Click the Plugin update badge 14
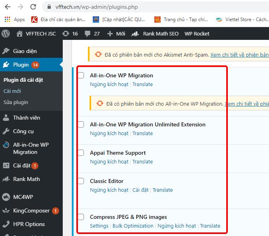 [x=35, y=65]
